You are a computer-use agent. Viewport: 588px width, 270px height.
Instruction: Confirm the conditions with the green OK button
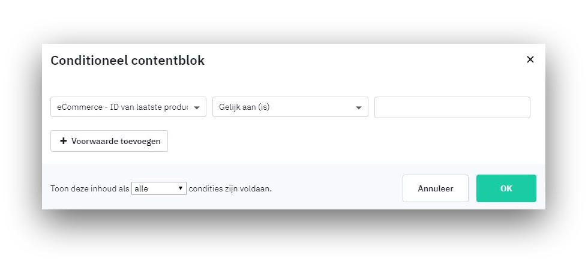point(506,188)
